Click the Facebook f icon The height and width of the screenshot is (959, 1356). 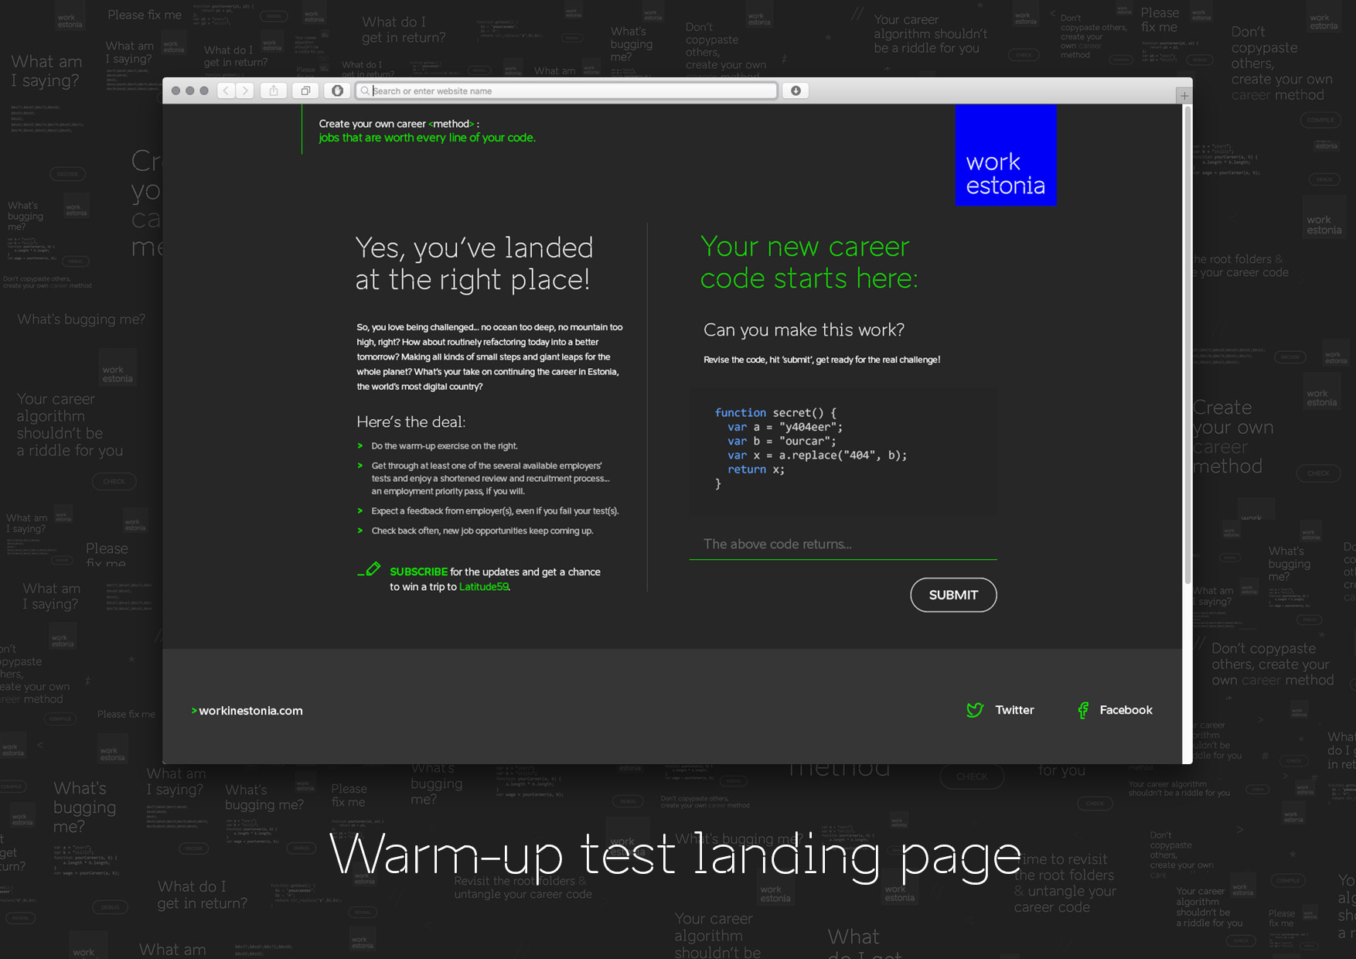click(x=1083, y=710)
